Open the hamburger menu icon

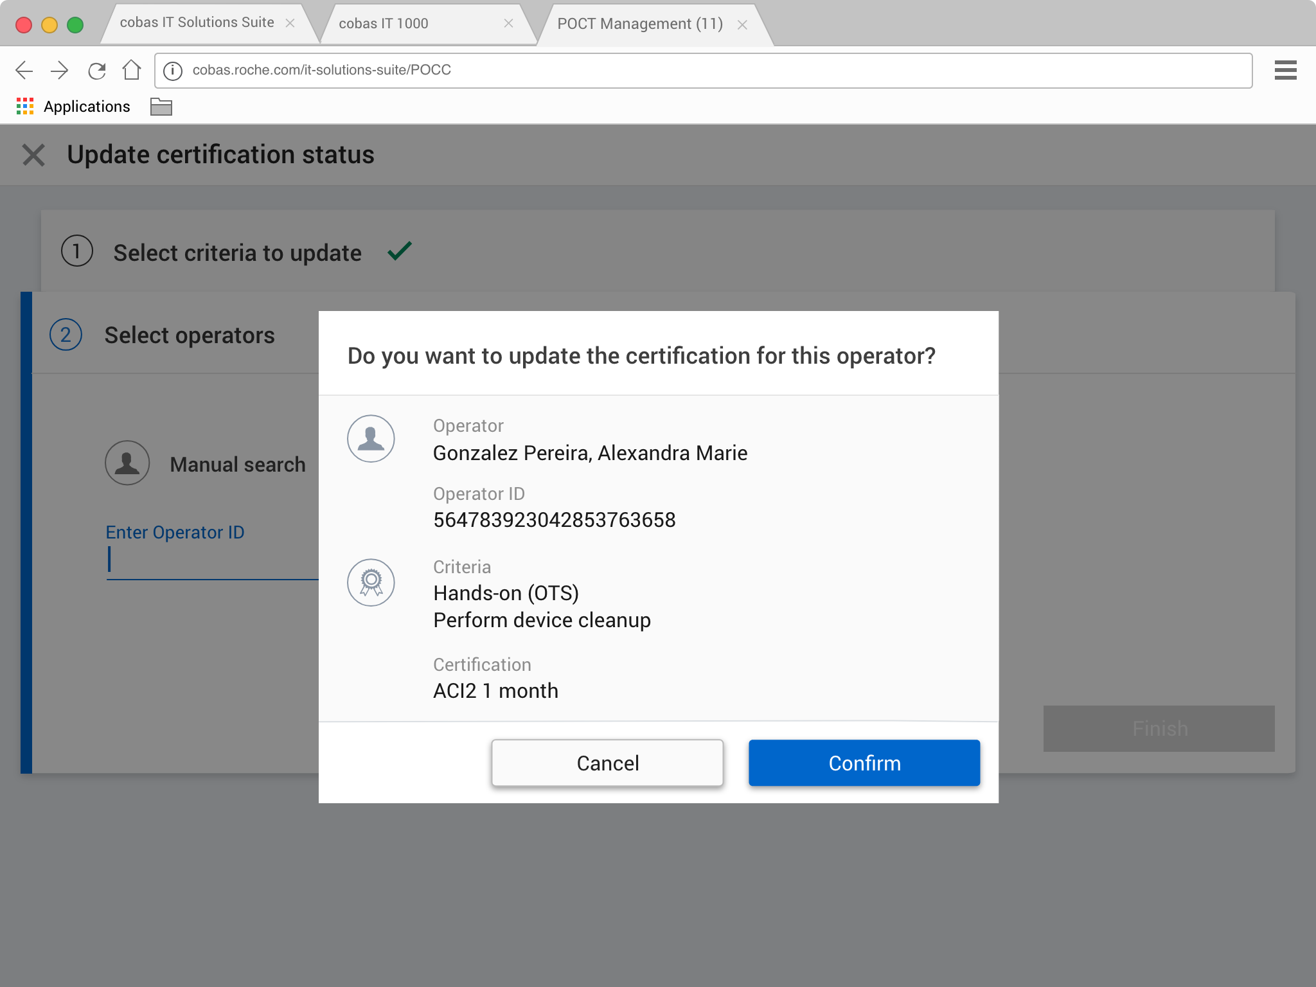coord(1285,70)
